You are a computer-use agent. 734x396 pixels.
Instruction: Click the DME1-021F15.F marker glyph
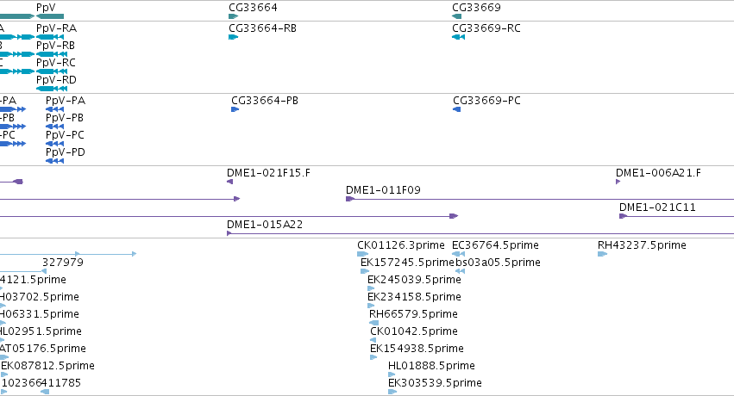229,182
